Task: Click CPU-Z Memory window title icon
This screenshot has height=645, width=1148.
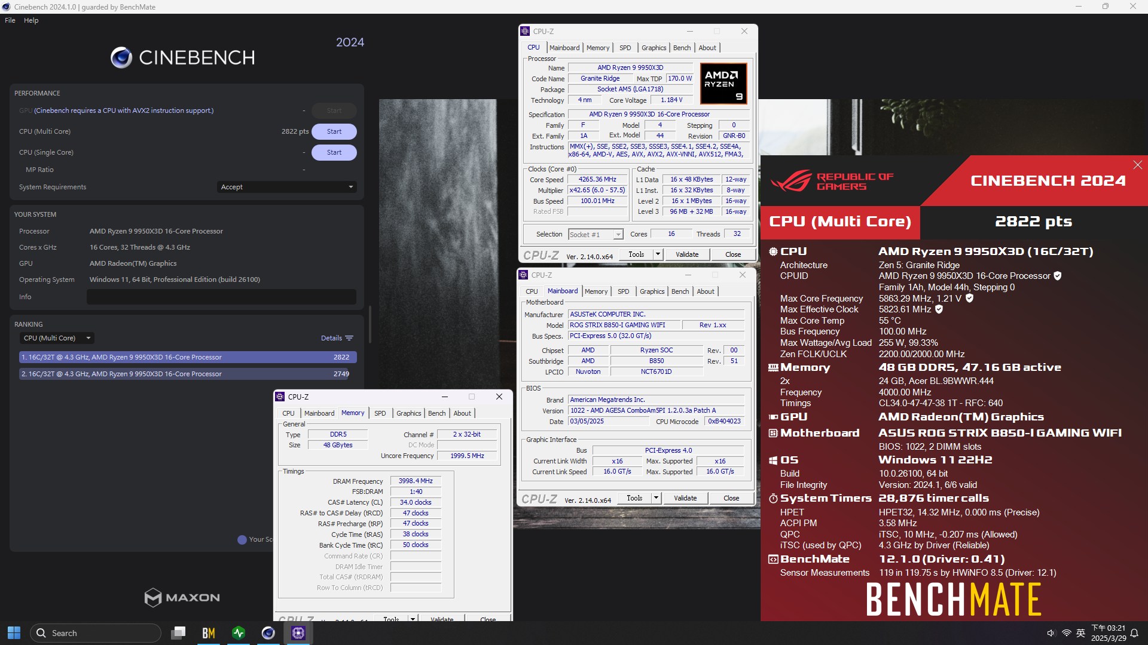Action: click(x=280, y=397)
